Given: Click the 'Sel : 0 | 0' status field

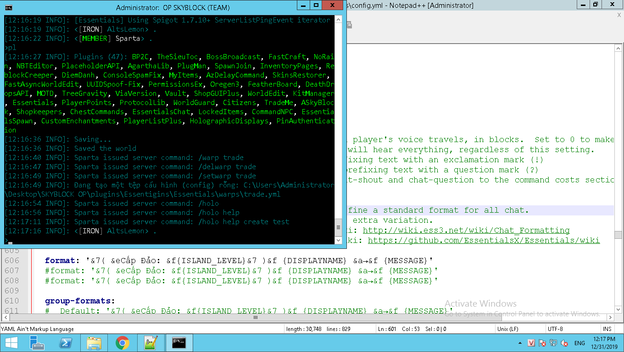Looking at the screenshot, I should coord(435,329).
